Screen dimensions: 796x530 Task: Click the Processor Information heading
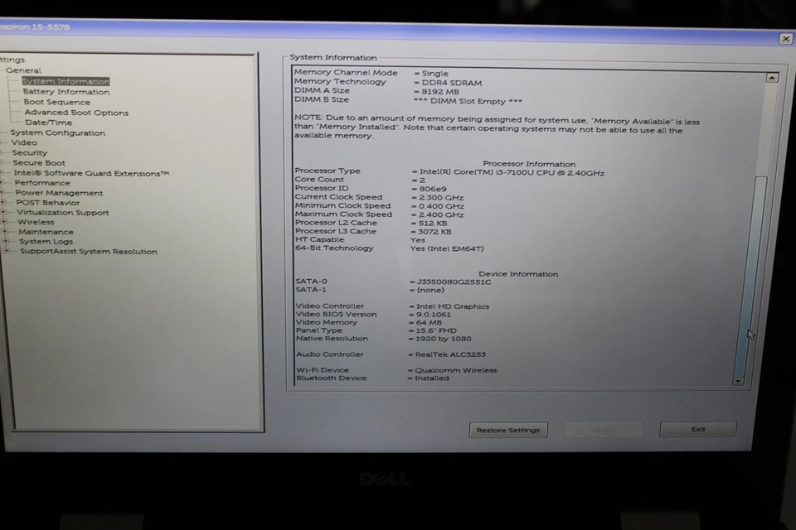(529, 164)
